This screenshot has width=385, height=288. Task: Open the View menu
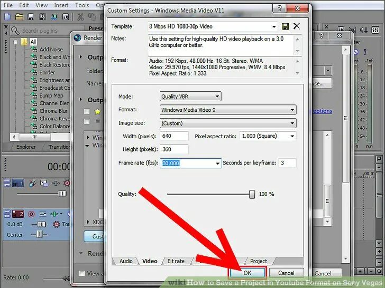pyautogui.click(x=41, y=5)
